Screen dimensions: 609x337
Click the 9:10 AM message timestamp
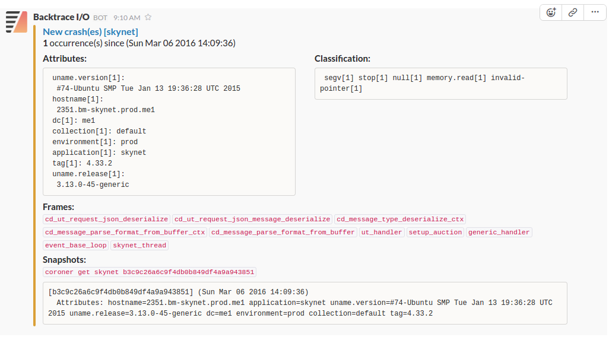(x=126, y=18)
